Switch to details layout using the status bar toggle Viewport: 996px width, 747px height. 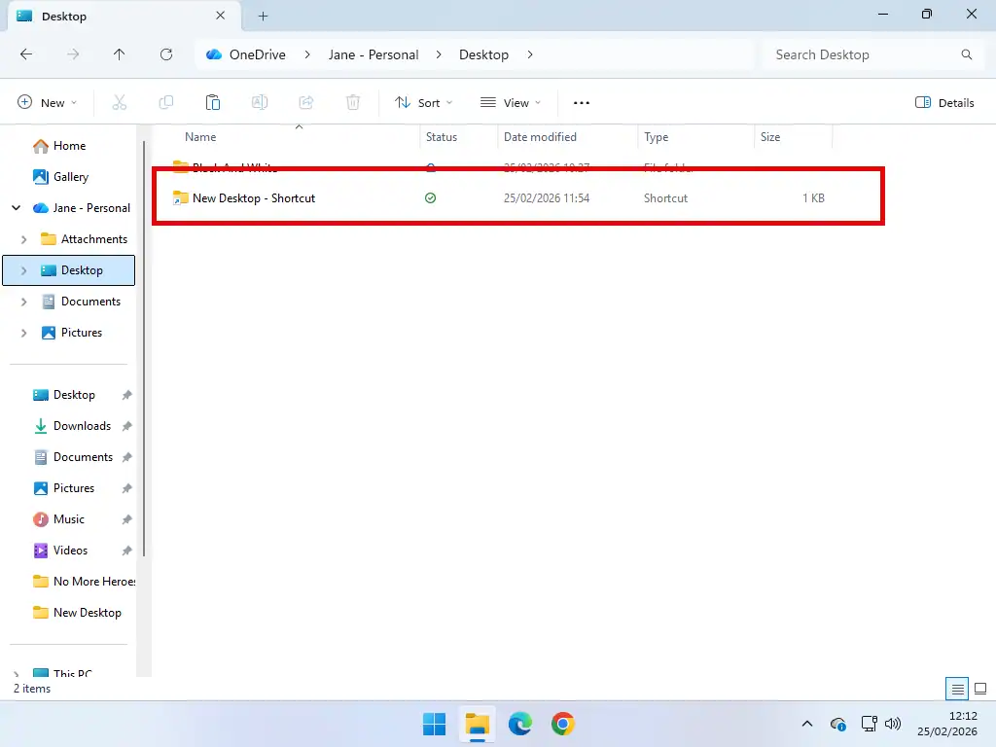click(958, 688)
